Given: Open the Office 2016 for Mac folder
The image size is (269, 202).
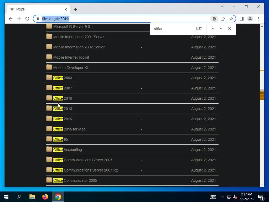Looking at the screenshot, I should 69,129.
